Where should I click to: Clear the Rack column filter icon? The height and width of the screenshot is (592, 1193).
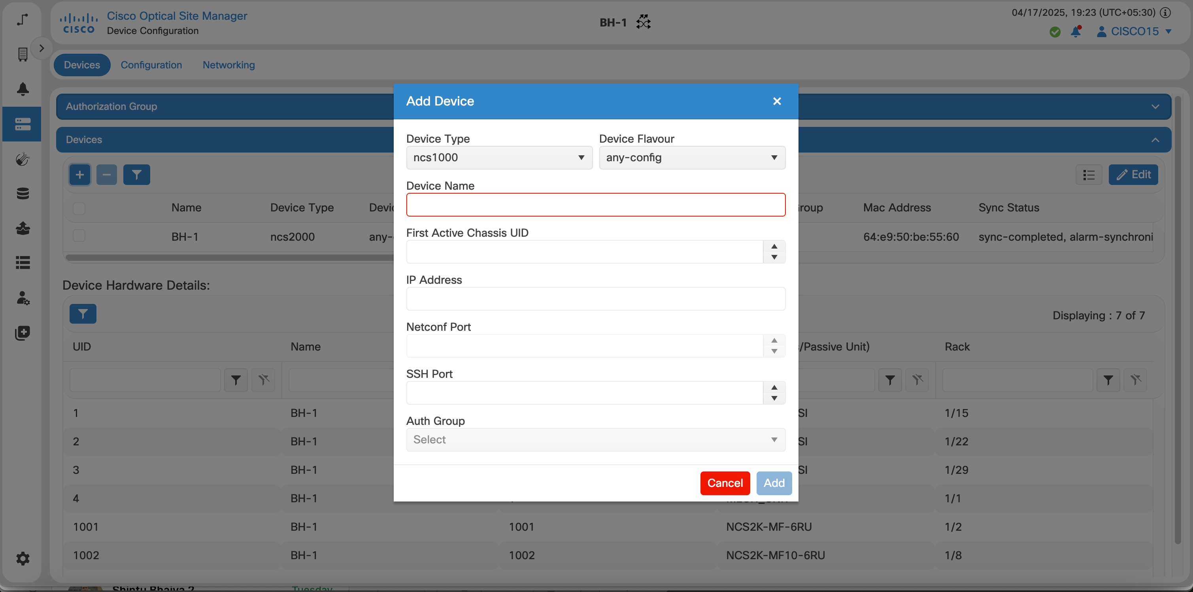pos(1136,380)
